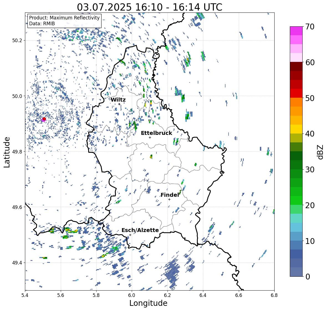327x310 pixels.
Task: Click the colorbar tick label 20
Action: point(310,205)
